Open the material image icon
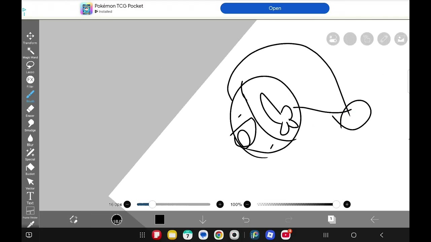The height and width of the screenshot is (242, 431). click(401, 39)
